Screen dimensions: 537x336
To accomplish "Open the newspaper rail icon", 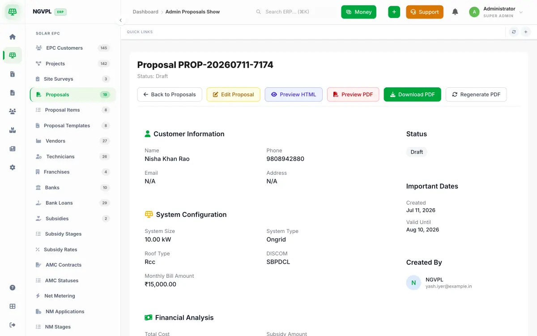I will [x=13, y=149].
